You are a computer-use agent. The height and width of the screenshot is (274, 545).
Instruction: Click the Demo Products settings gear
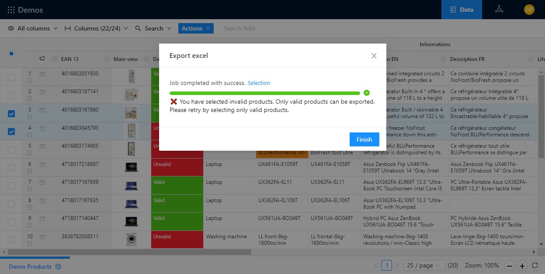58,267
